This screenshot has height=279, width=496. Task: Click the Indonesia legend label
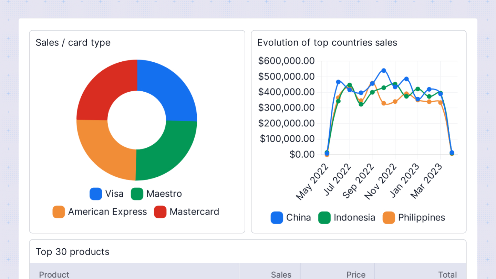[x=354, y=218]
